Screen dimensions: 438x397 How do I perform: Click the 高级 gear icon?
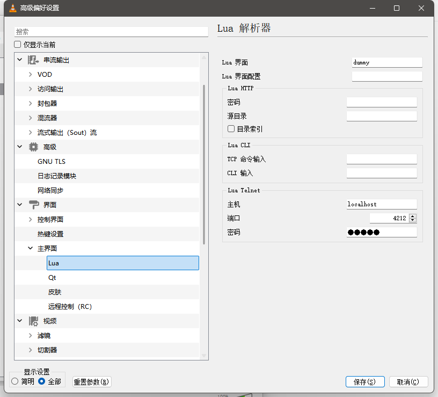point(33,147)
